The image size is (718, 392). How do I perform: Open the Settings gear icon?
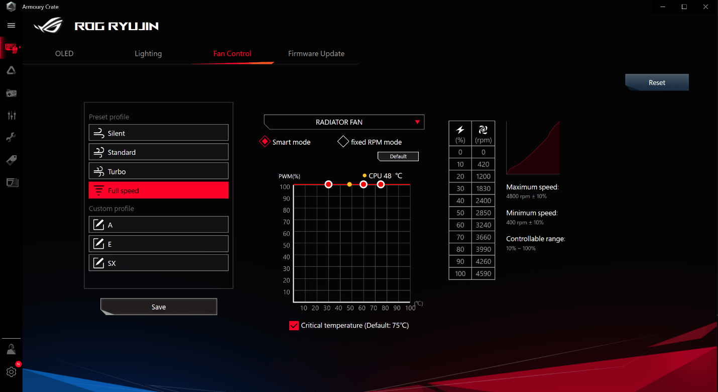pos(11,372)
